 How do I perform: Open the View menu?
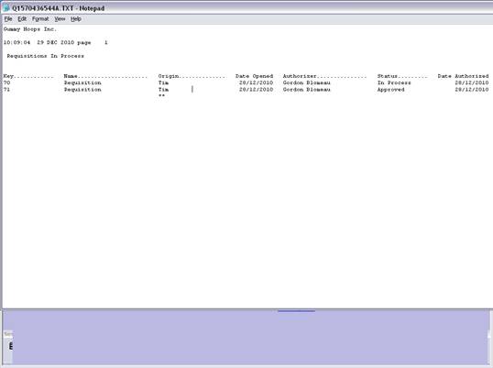coord(60,19)
